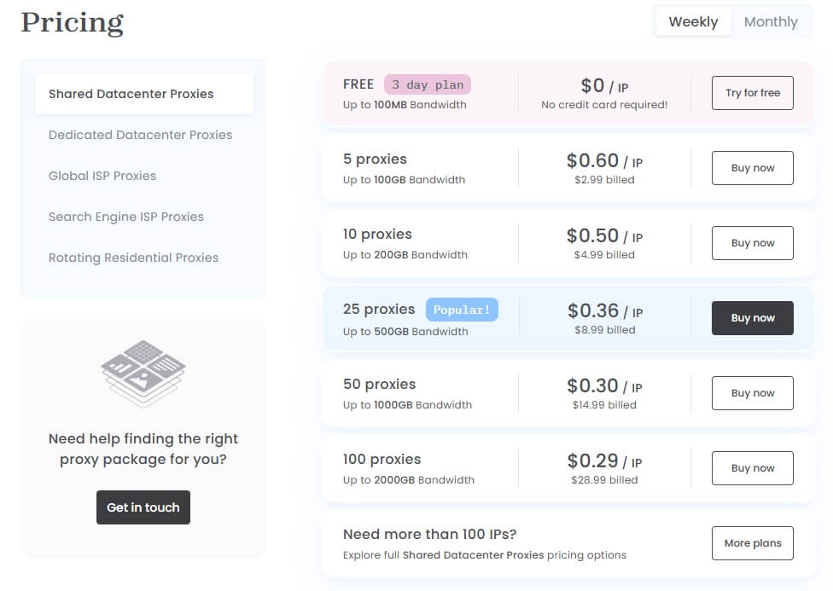
Task: Choose Rotating Residential Proxies tab
Action: pos(133,258)
